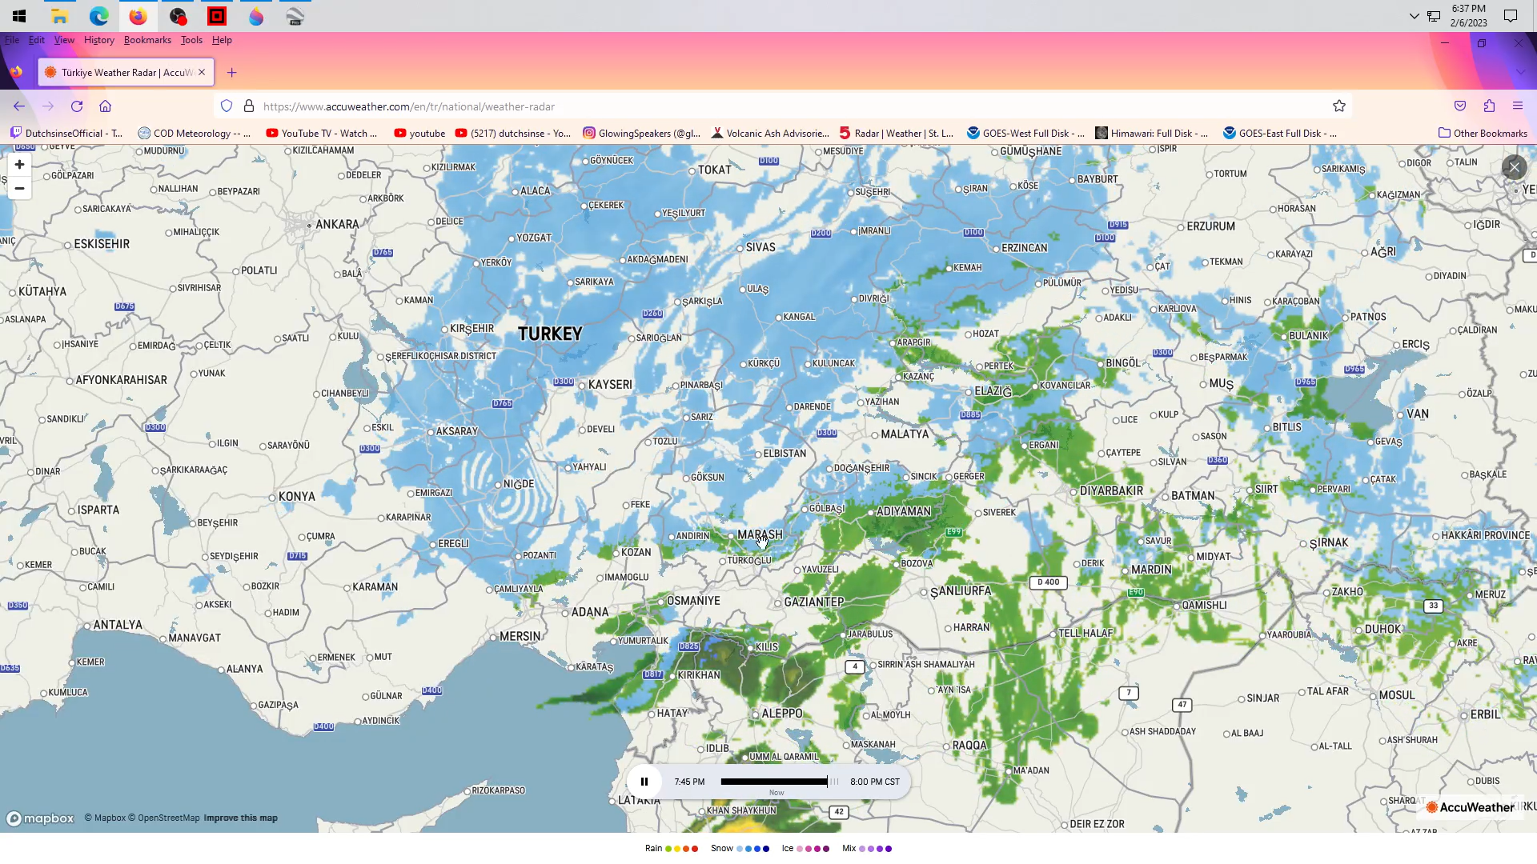Click the AccuWeather logo
The image size is (1537, 864).
click(x=1470, y=807)
